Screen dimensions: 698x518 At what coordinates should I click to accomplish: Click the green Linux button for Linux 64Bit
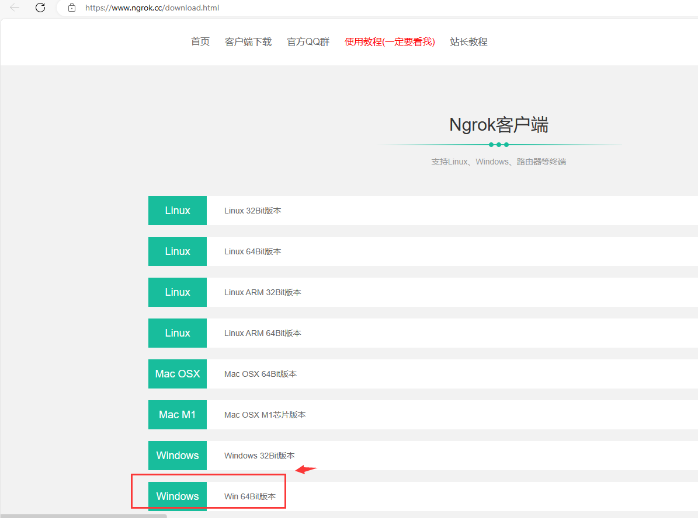(x=178, y=251)
